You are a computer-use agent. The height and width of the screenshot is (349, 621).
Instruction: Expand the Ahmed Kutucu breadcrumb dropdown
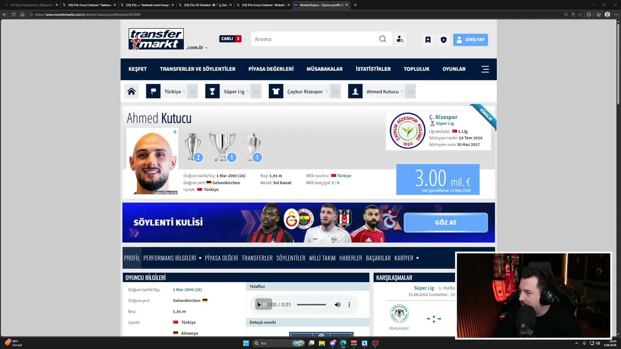pyautogui.click(x=402, y=92)
